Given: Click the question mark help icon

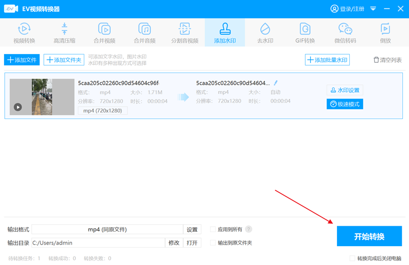Looking at the screenshot, I should (x=248, y=229).
